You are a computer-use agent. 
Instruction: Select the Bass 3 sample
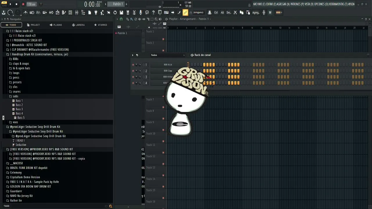pos(19,109)
